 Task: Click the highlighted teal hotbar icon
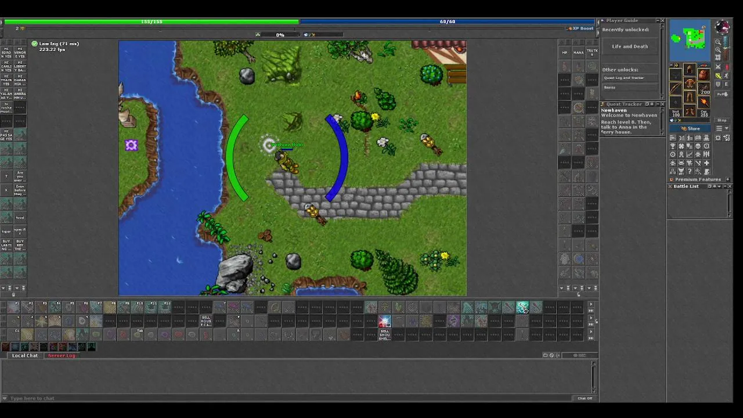pos(522,307)
